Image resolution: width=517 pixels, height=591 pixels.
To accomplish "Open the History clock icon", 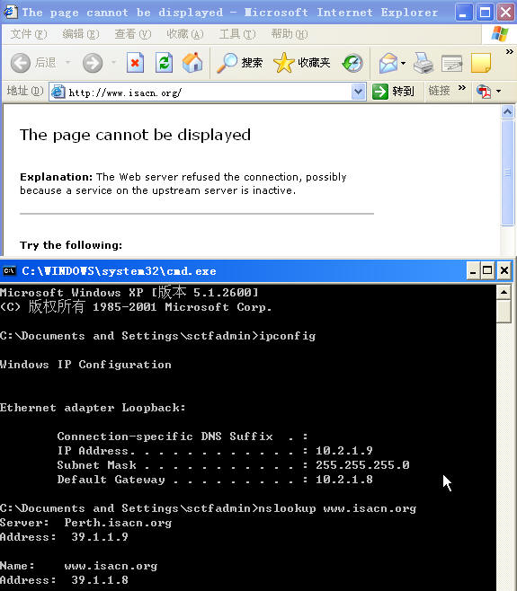I will tap(352, 63).
